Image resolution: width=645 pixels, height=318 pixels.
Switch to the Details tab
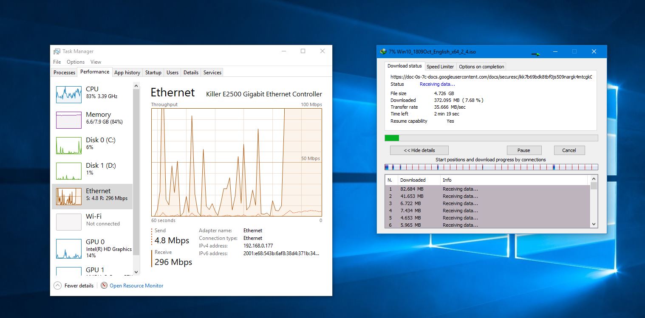coord(191,73)
